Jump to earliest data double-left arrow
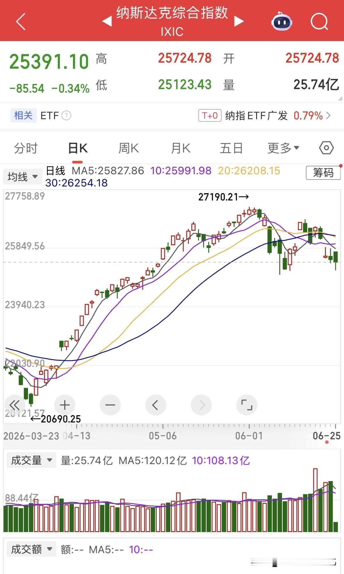 point(15,405)
